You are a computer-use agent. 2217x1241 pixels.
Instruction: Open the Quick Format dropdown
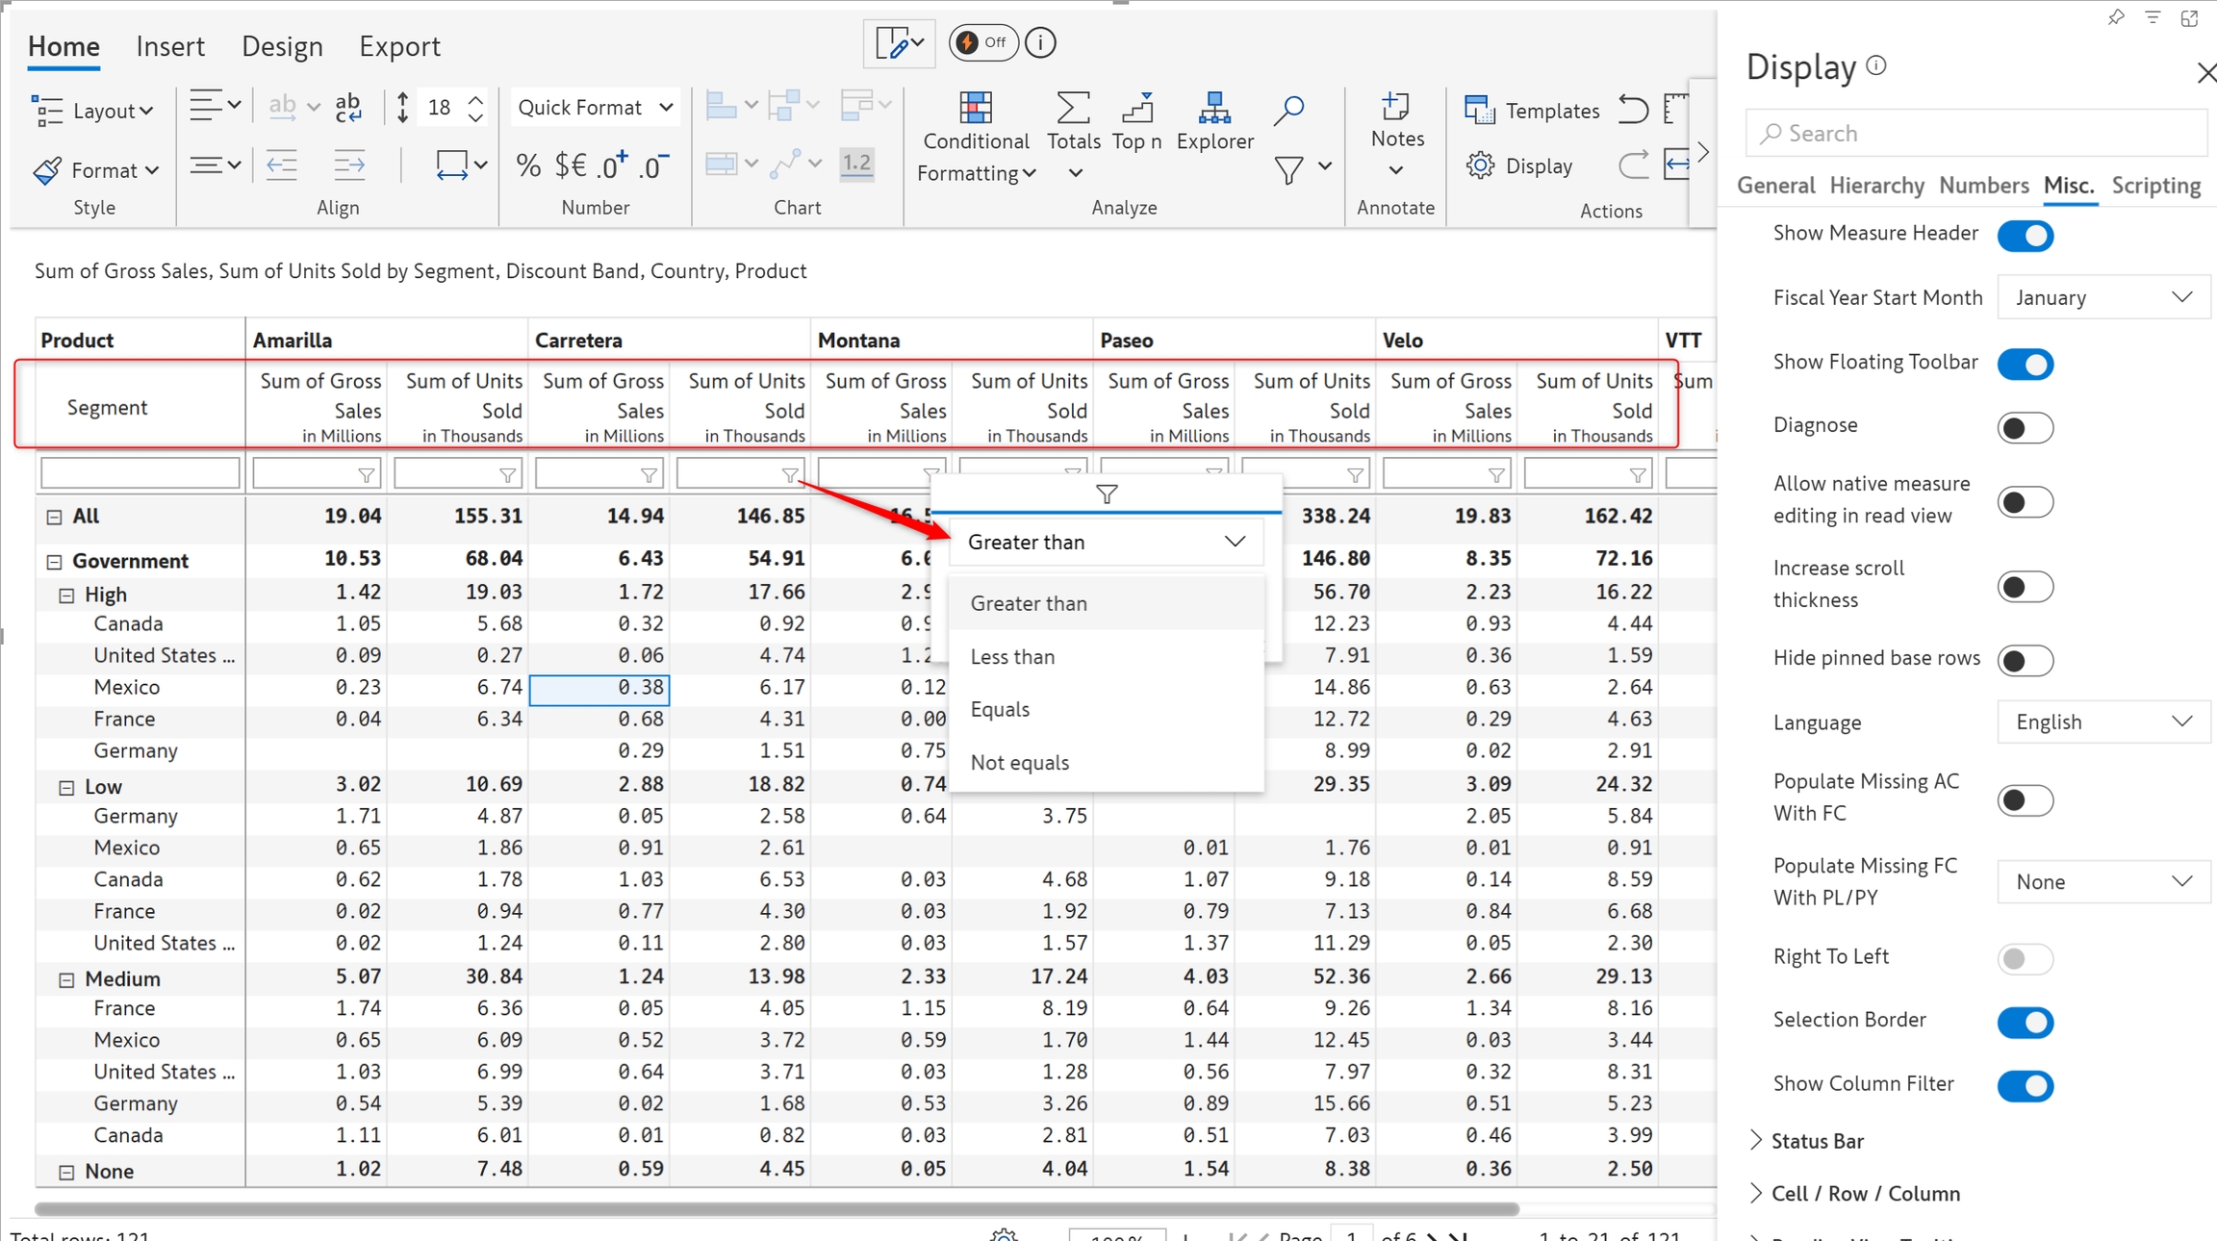pyautogui.click(x=594, y=107)
